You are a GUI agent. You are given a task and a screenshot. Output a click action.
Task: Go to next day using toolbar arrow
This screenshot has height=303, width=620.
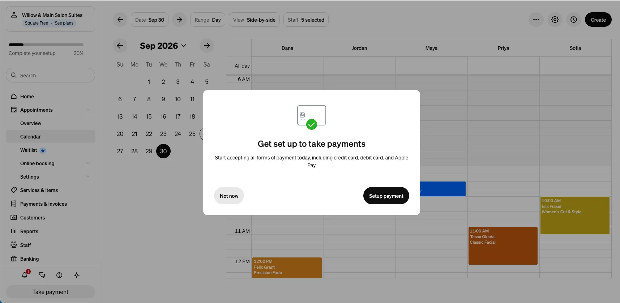click(179, 20)
